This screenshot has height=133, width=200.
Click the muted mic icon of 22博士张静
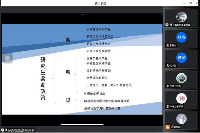point(168,86)
